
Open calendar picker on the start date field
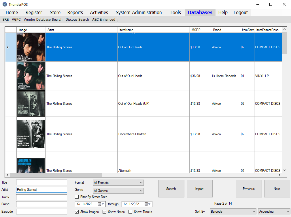pos(101,204)
